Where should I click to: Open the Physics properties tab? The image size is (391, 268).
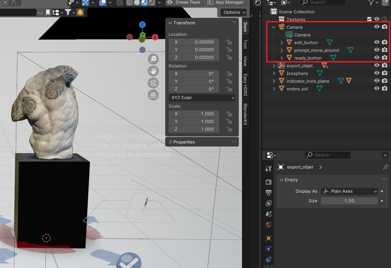(x=269, y=249)
